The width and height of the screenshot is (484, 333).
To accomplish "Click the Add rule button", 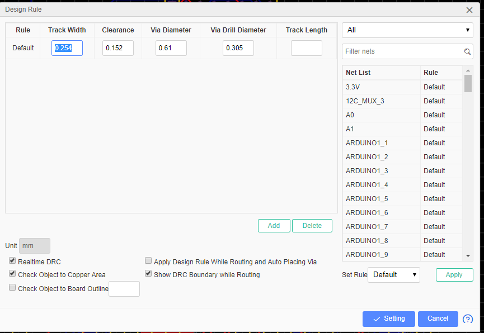I will point(274,226).
